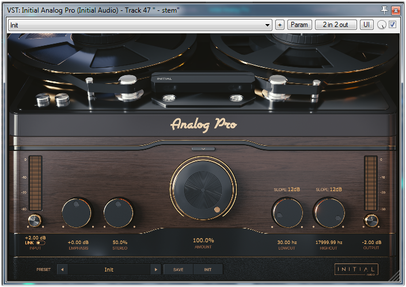Viewport: 406px width, 287px height.
Task: Click the small Output gain knob
Action: click(371, 220)
